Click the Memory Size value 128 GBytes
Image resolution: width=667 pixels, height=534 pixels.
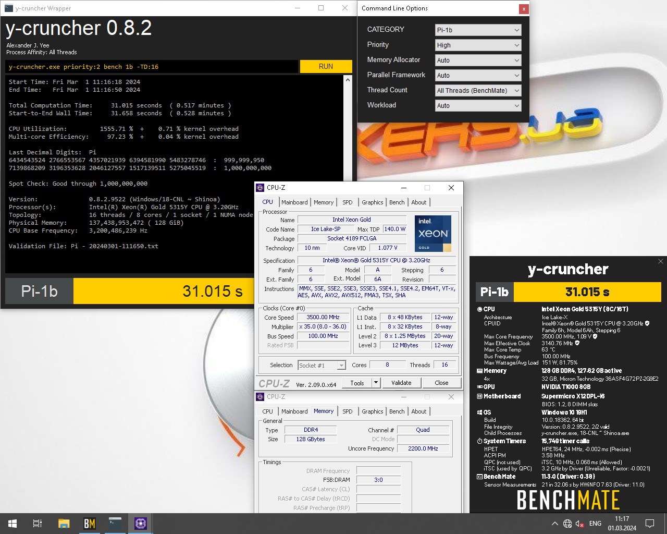pyautogui.click(x=311, y=439)
